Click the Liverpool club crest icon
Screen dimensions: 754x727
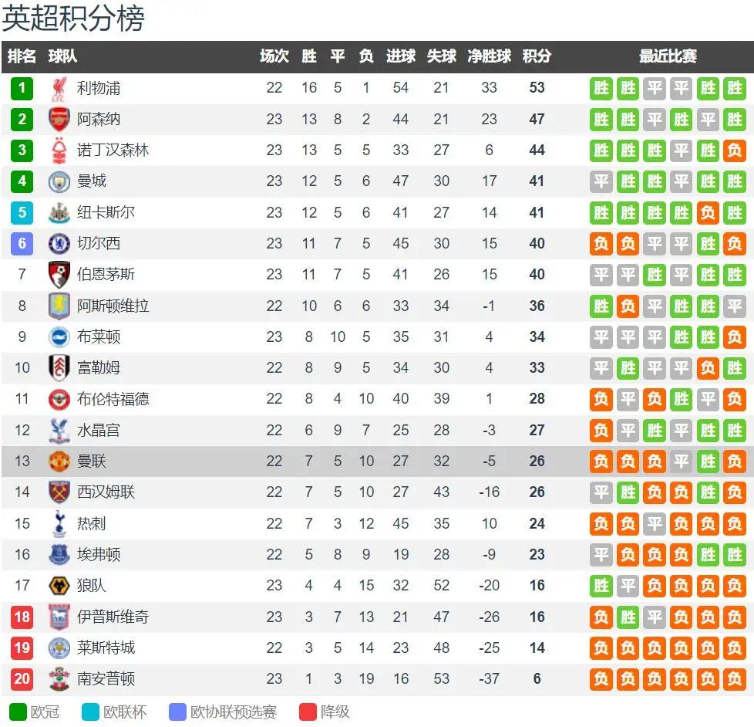click(x=59, y=88)
